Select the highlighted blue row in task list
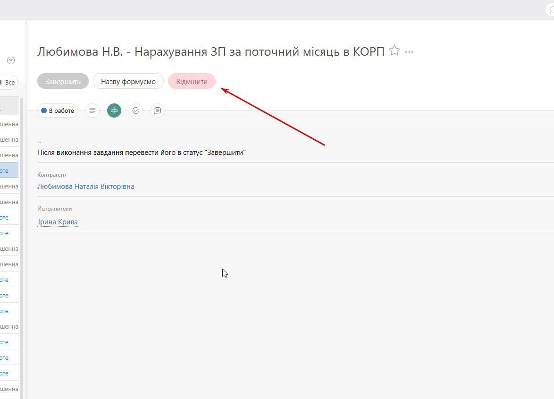554x399 pixels. click(9, 170)
